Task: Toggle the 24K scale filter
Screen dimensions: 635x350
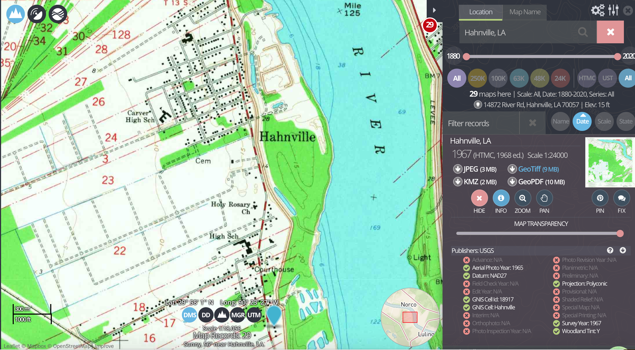Action: click(x=560, y=78)
